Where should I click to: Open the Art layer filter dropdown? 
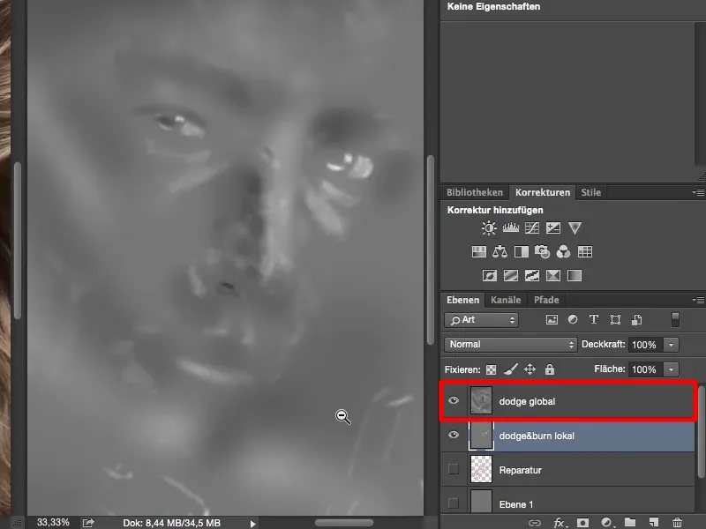click(x=481, y=319)
